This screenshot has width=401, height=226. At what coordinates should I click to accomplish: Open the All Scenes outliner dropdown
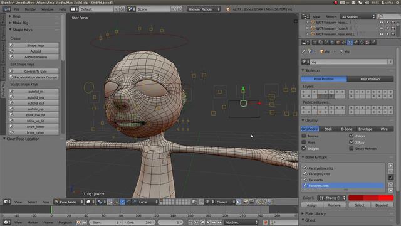pyautogui.click(x=358, y=17)
